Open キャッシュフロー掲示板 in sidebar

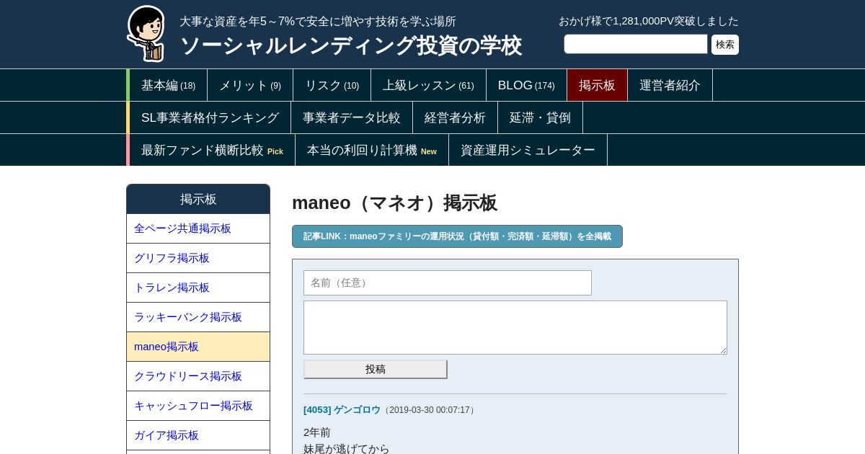point(198,406)
